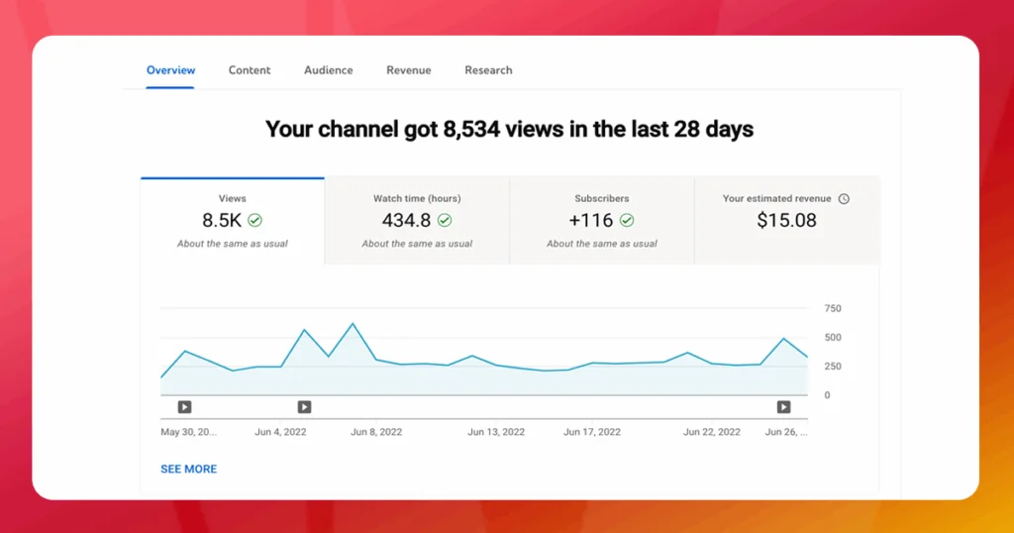
Task: Click the 250 y-axis value
Action: click(x=833, y=367)
